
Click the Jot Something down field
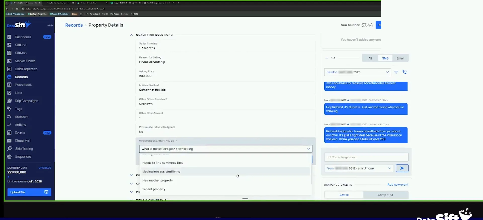[x=366, y=157]
